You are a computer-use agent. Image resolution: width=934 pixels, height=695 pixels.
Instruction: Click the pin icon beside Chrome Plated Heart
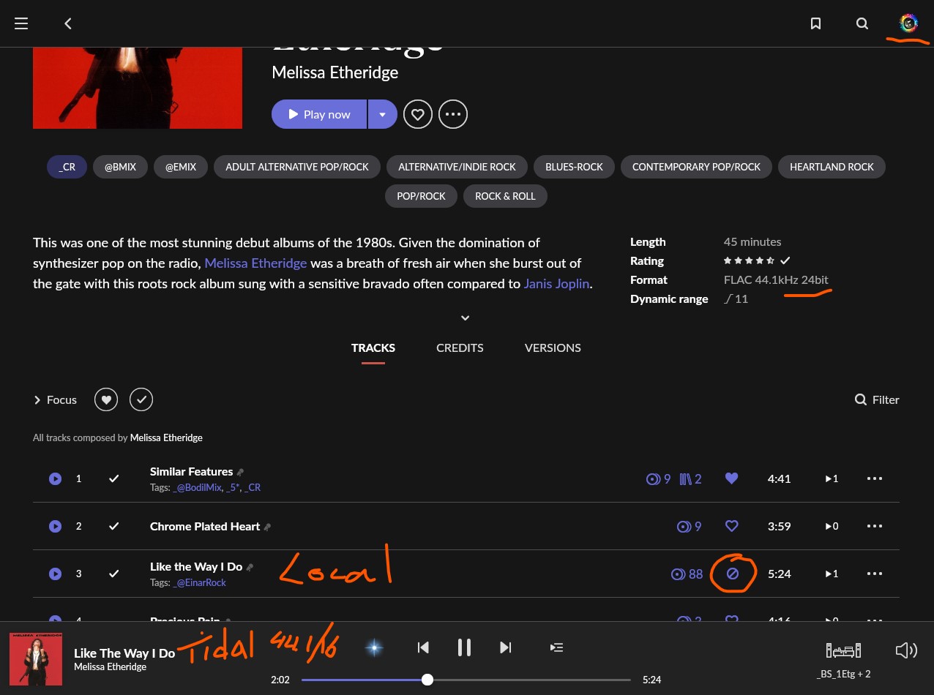(267, 527)
